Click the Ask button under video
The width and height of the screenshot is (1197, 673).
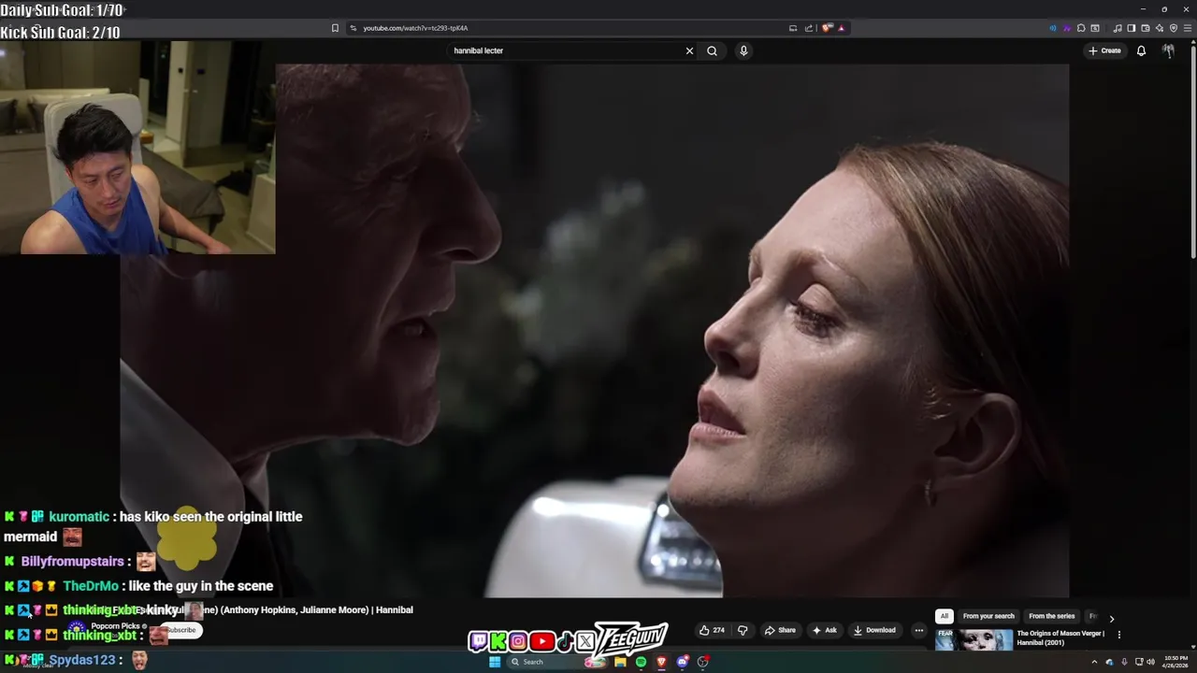point(824,630)
